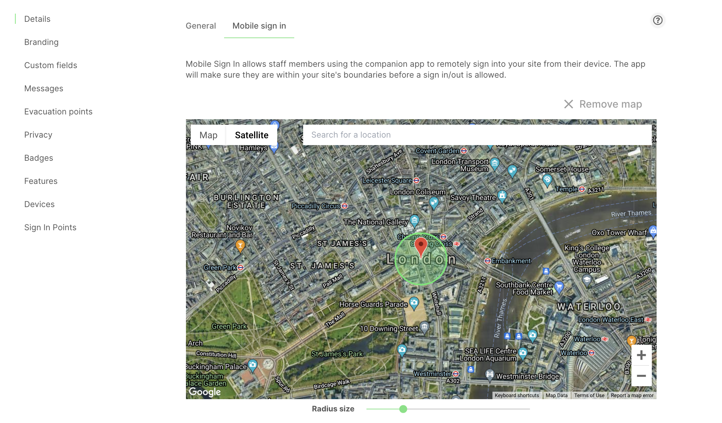Switch to the Map view tab

coord(208,135)
